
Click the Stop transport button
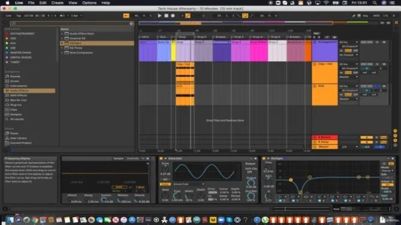coord(166,16)
